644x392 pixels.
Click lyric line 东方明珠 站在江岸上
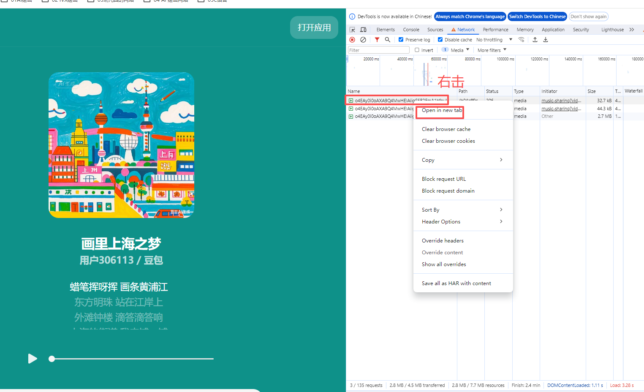119,302
